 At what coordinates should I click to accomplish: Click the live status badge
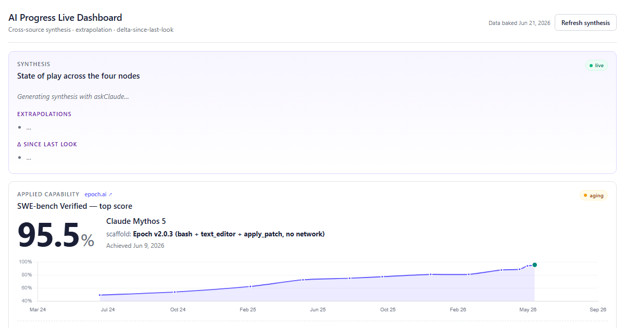[x=596, y=66]
